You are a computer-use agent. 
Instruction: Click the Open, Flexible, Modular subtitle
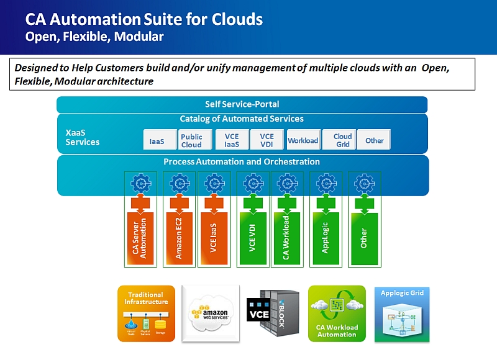[94, 37]
